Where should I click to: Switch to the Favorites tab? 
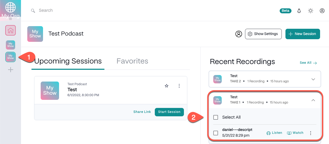click(x=132, y=61)
